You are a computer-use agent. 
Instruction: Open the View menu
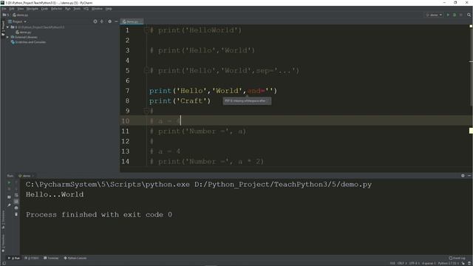pyautogui.click(x=20, y=9)
